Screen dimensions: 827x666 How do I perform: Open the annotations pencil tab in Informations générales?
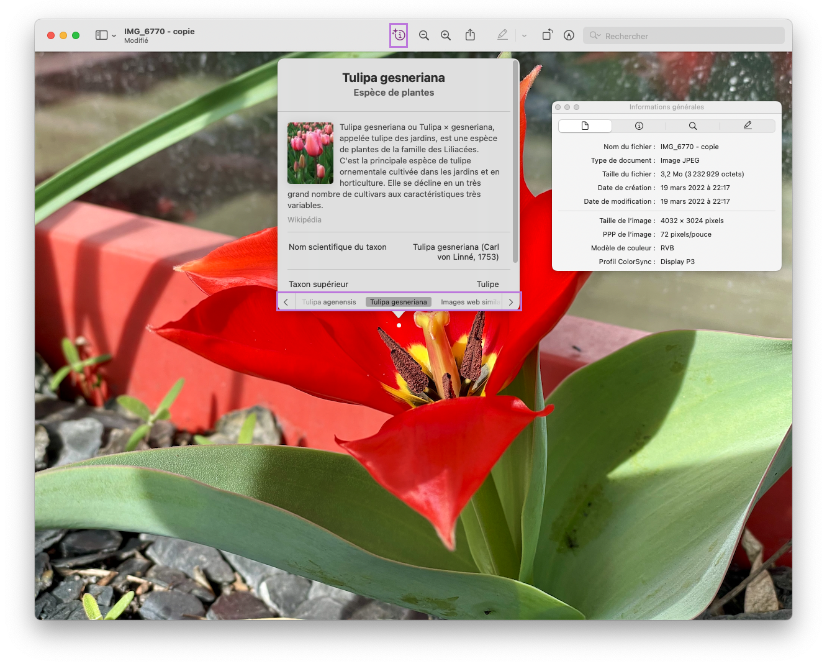point(747,125)
